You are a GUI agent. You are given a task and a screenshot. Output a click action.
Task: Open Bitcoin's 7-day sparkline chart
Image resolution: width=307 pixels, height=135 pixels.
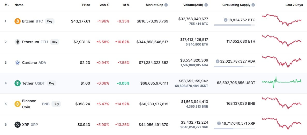pyautogui.click(x=282, y=20)
